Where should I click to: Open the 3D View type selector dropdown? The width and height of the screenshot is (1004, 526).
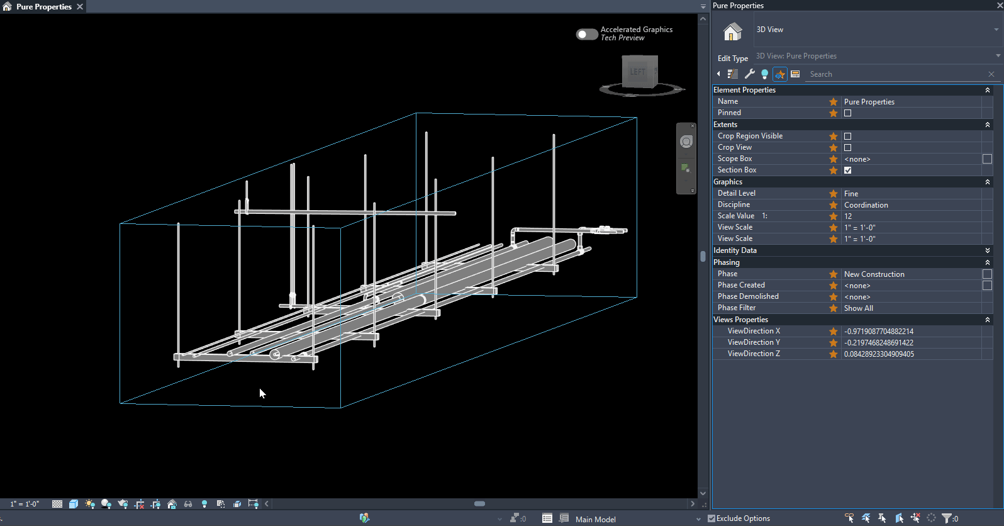(878, 30)
